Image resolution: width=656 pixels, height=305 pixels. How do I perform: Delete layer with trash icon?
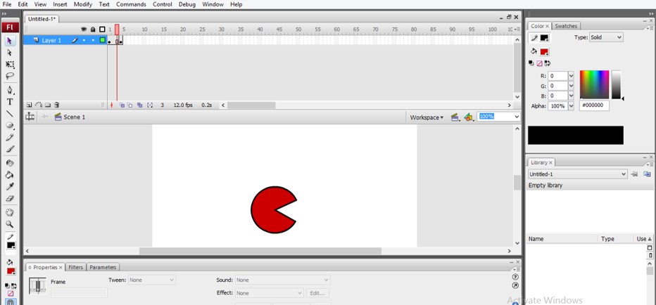pyautogui.click(x=57, y=105)
